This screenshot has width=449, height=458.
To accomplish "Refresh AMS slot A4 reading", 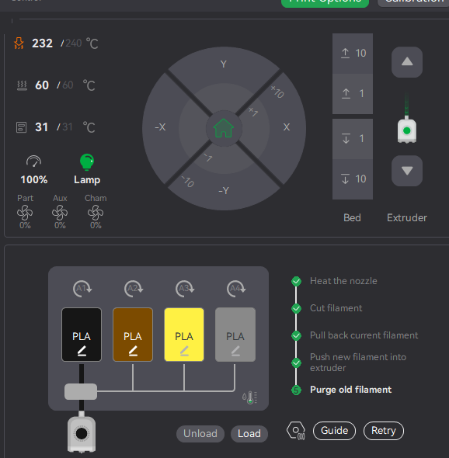I will click(x=236, y=289).
